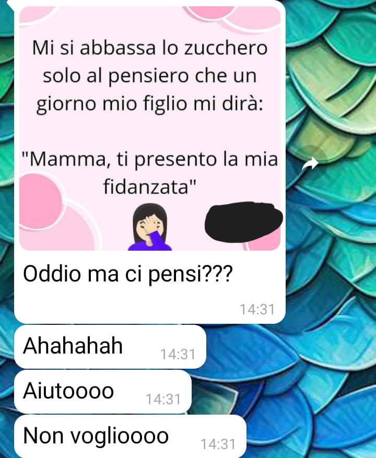This screenshot has width=376, height=458.
Task: Select the "Aiutoooo" message bubble
Action: pos(103,391)
